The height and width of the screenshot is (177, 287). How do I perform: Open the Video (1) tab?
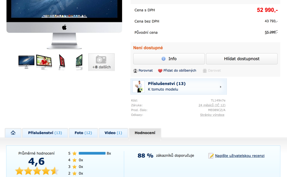pyautogui.click(x=113, y=133)
